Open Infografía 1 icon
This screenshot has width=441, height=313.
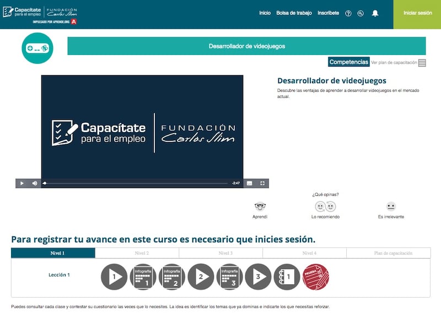click(x=143, y=277)
